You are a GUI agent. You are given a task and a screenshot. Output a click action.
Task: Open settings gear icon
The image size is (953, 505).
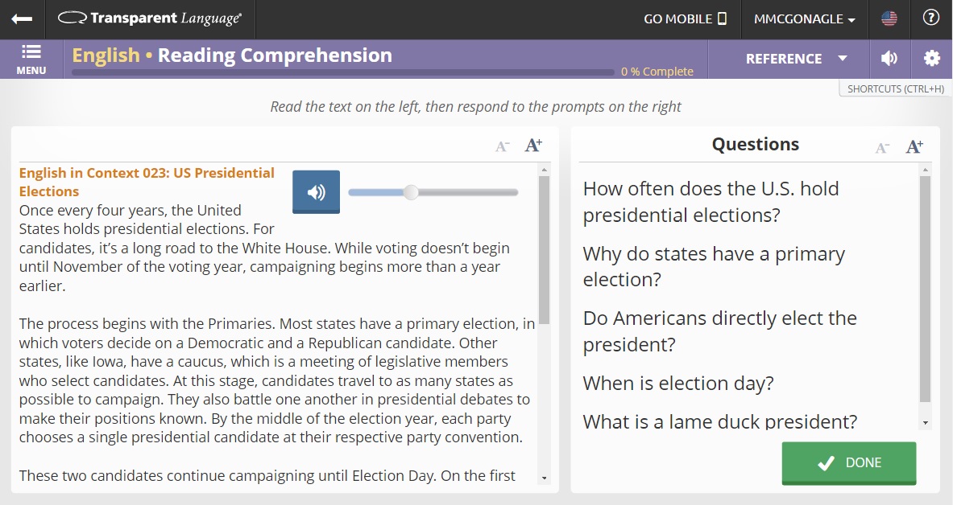tap(931, 58)
